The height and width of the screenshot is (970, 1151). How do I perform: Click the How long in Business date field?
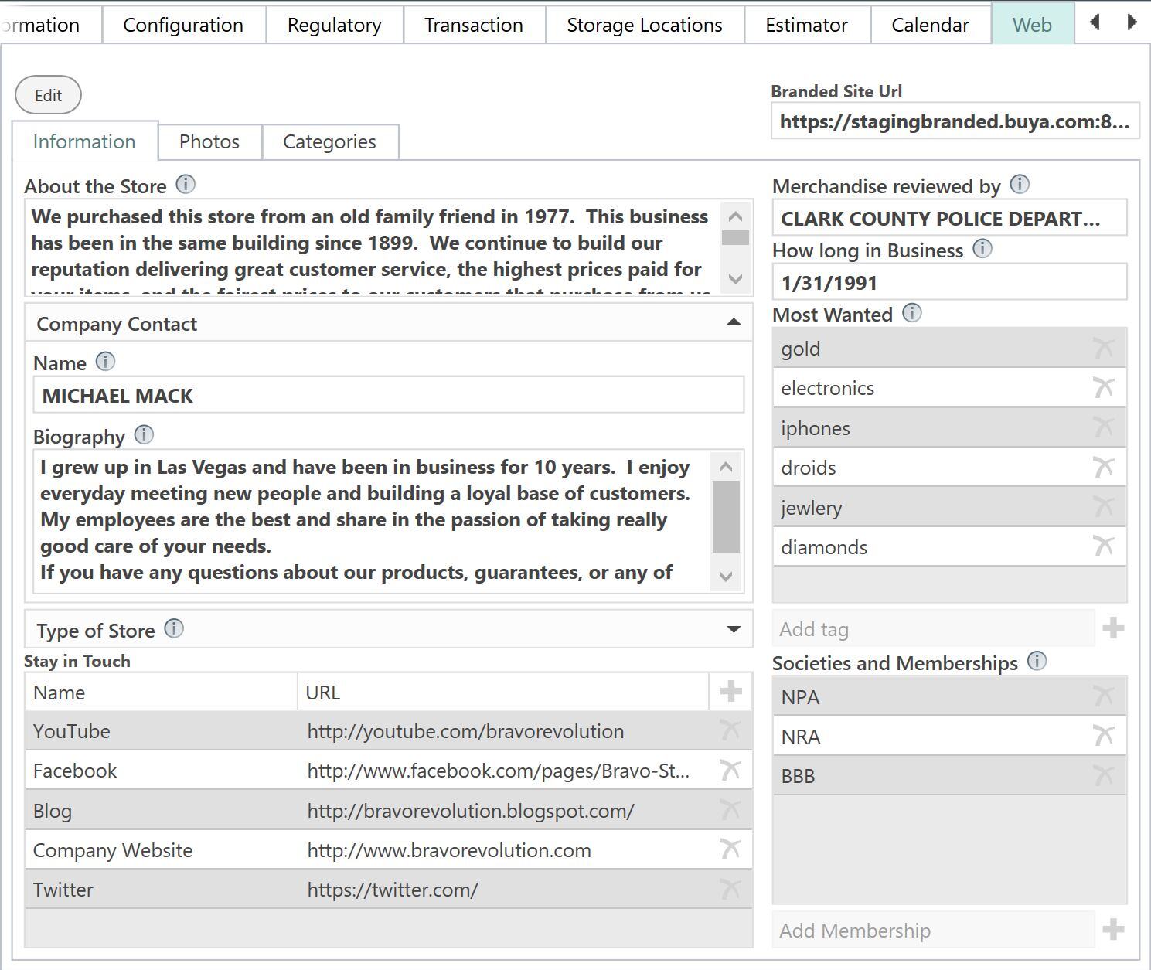click(949, 282)
